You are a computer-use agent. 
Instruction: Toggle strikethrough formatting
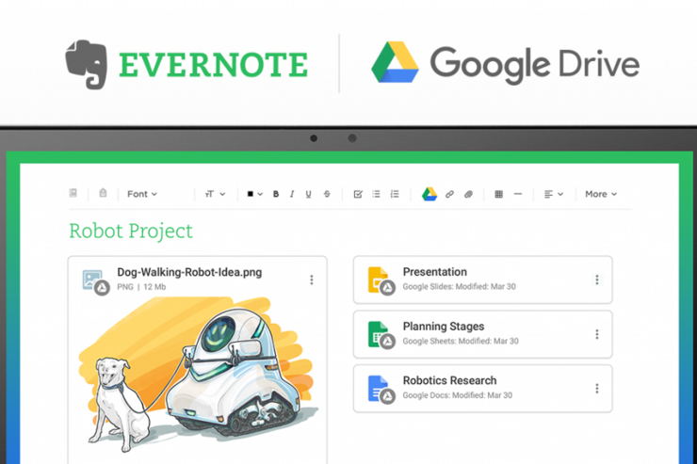click(327, 194)
